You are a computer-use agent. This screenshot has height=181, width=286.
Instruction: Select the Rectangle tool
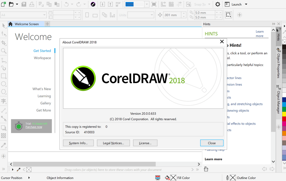(x=4, y=76)
